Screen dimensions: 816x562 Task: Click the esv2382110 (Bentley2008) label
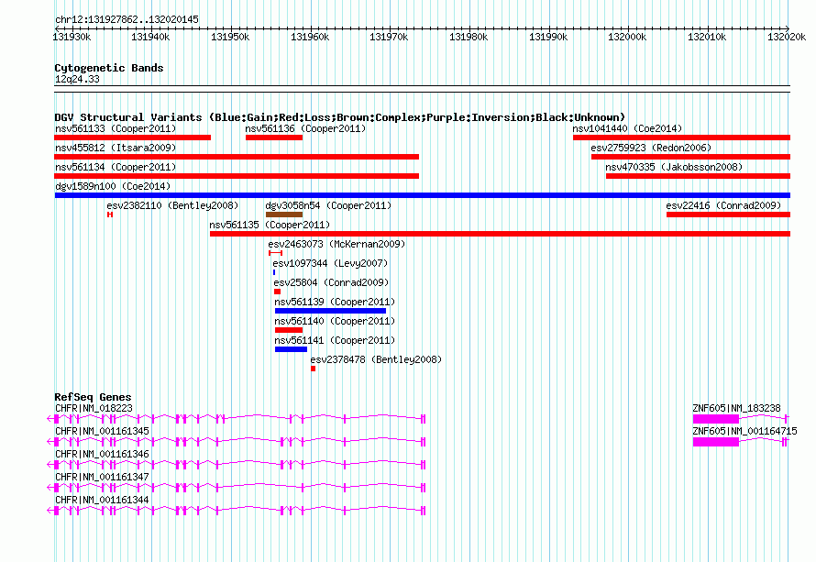(x=172, y=205)
